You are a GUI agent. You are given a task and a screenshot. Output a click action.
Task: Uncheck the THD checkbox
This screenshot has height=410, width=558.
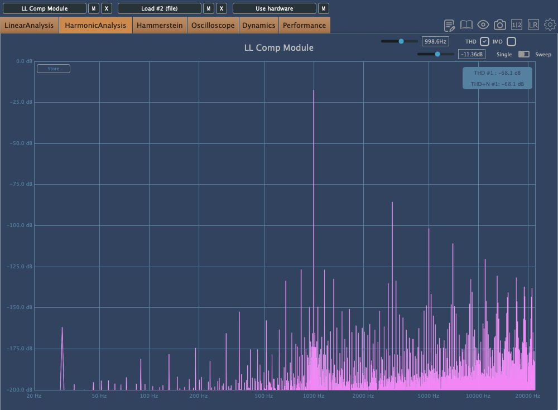pos(484,41)
